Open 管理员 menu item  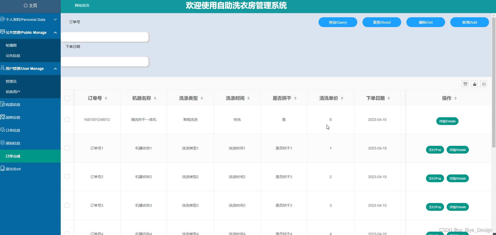[30, 81]
